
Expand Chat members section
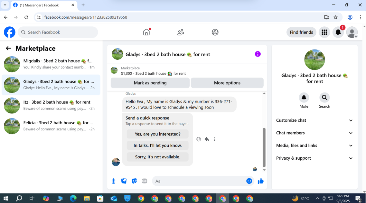pyautogui.click(x=314, y=133)
